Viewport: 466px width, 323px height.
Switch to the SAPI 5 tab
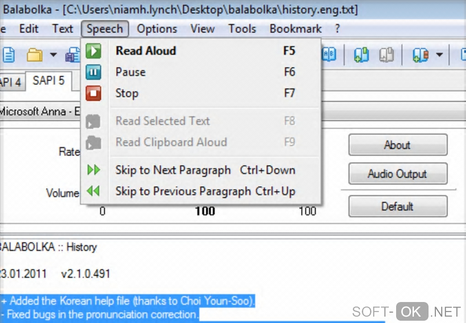pos(48,81)
